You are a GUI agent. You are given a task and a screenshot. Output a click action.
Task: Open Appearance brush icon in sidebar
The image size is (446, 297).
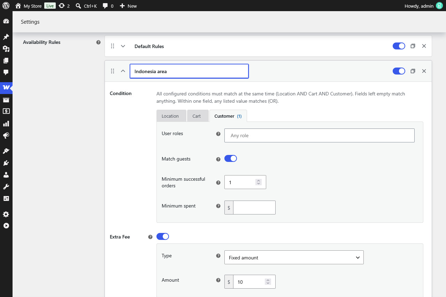[6, 151]
